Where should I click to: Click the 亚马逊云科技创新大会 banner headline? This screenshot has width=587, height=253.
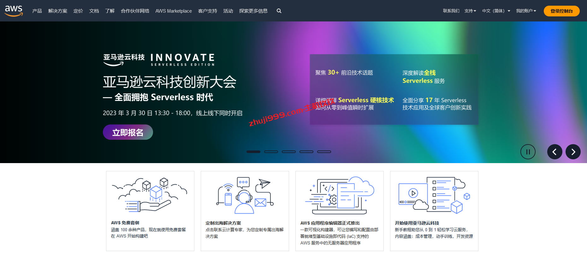[169, 82]
